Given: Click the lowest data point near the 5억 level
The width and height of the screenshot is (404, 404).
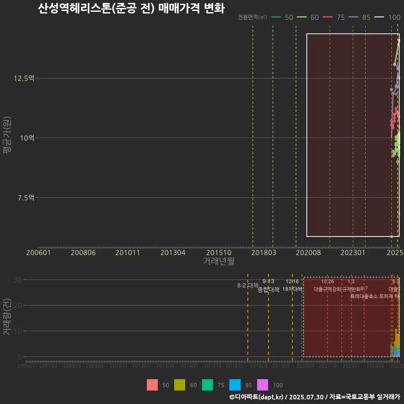Looking at the screenshot, I should pyautogui.click(x=391, y=236).
